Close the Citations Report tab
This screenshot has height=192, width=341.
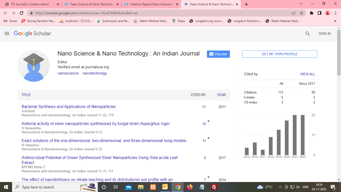[177, 4]
